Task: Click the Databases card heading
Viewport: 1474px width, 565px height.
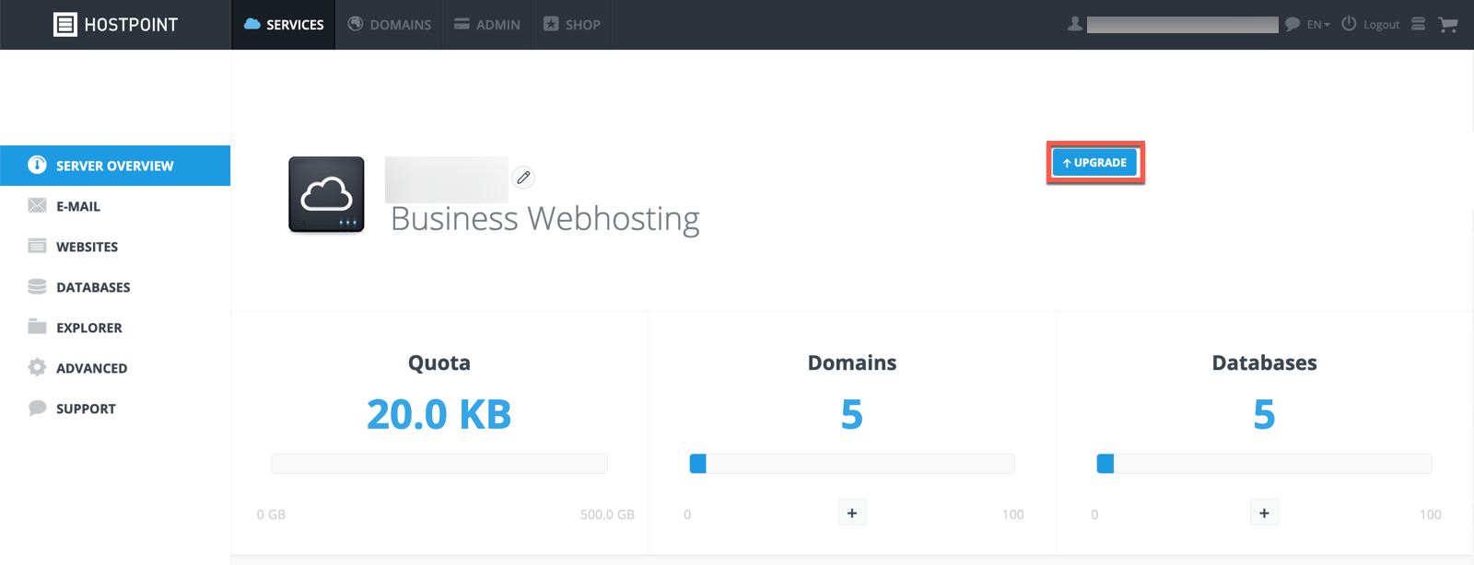Action: [1264, 363]
